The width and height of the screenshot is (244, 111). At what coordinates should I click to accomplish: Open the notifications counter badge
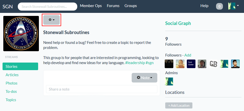pyautogui.click(x=219, y=6)
